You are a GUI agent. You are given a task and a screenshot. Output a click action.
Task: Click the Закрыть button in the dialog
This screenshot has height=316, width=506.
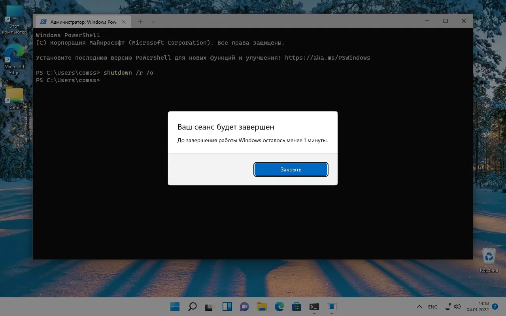291,169
